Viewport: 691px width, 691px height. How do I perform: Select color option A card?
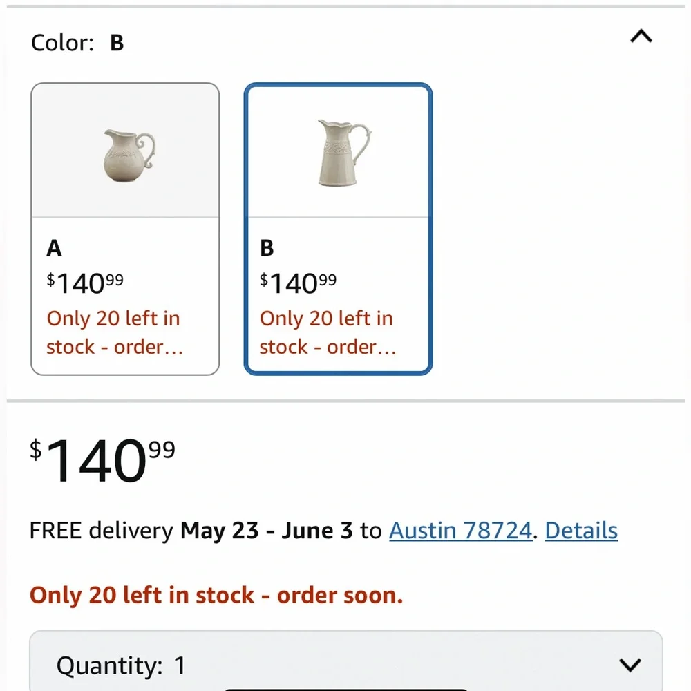125,229
